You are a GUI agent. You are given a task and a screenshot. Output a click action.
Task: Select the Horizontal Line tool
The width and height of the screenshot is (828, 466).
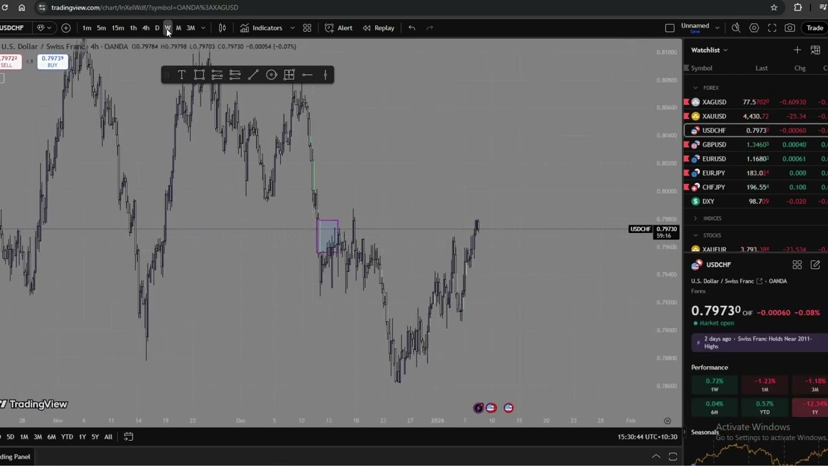(307, 75)
